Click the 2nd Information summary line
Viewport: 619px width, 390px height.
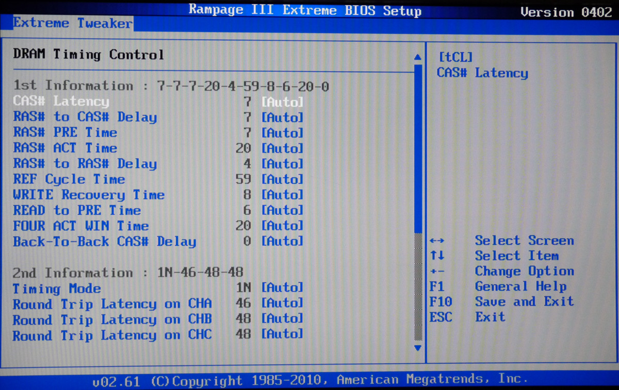click(x=128, y=272)
